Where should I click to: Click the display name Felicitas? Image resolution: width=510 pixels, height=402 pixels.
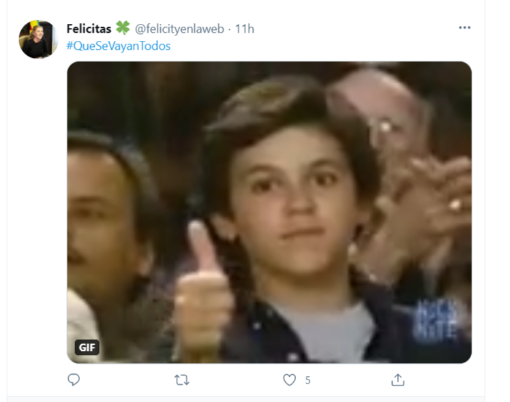89,29
